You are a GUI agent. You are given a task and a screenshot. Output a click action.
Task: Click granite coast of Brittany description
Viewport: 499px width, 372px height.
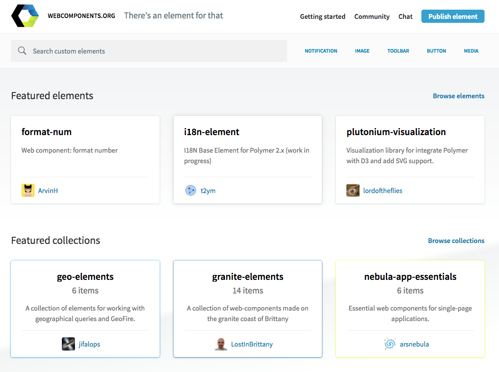tap(248, 313)
